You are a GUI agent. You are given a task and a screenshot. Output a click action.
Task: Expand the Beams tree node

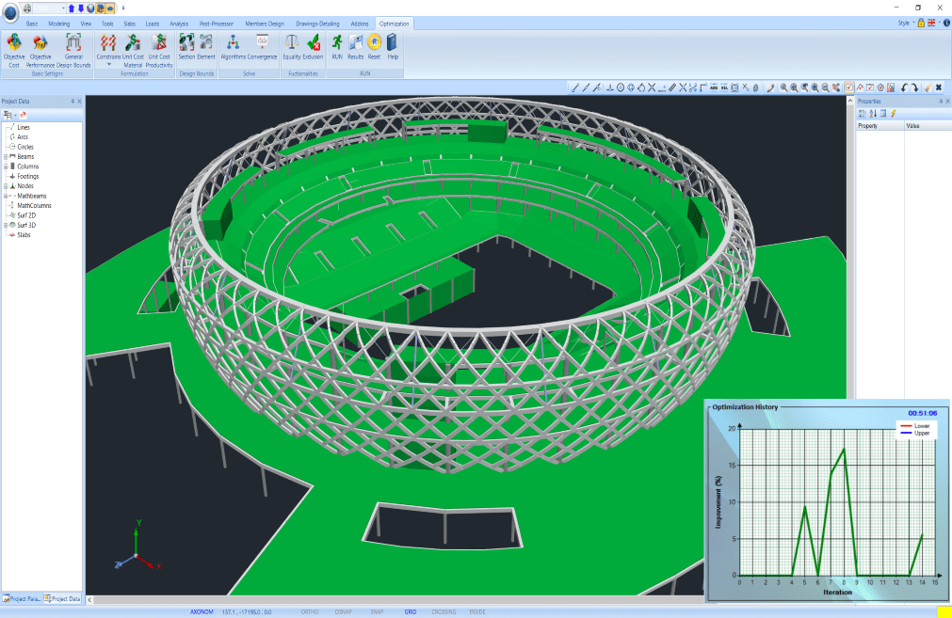[6, 156]
